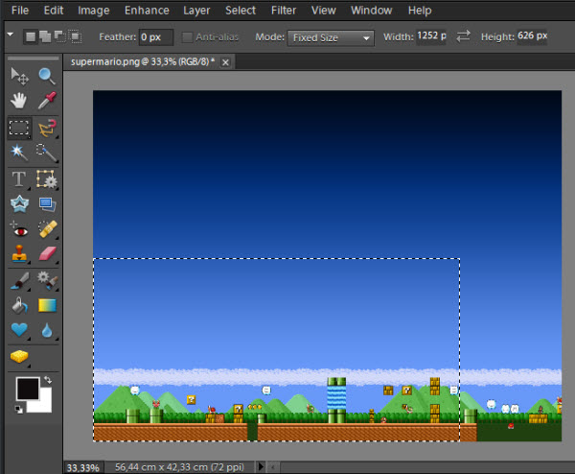Image resolution: width=575 pixels, height=474 pixels.
Task: Swap foreground and background colors
Action: (48, 380)
